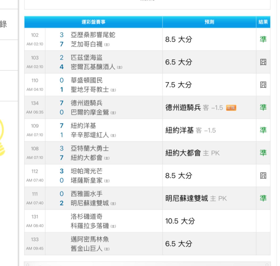280x266 pixels.
Task: Select team 聖地牙哥教士
Action: point(90,89)
